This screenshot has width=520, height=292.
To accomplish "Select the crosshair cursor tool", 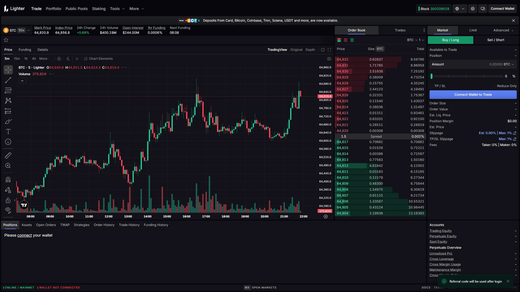I will coord(8,70).
